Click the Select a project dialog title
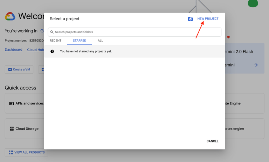Image resolution: width=269 pixels, height=162 pixels. tap(64, 19)
